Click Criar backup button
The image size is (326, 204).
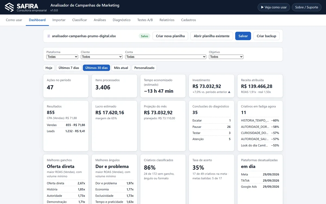click(267, 36)
